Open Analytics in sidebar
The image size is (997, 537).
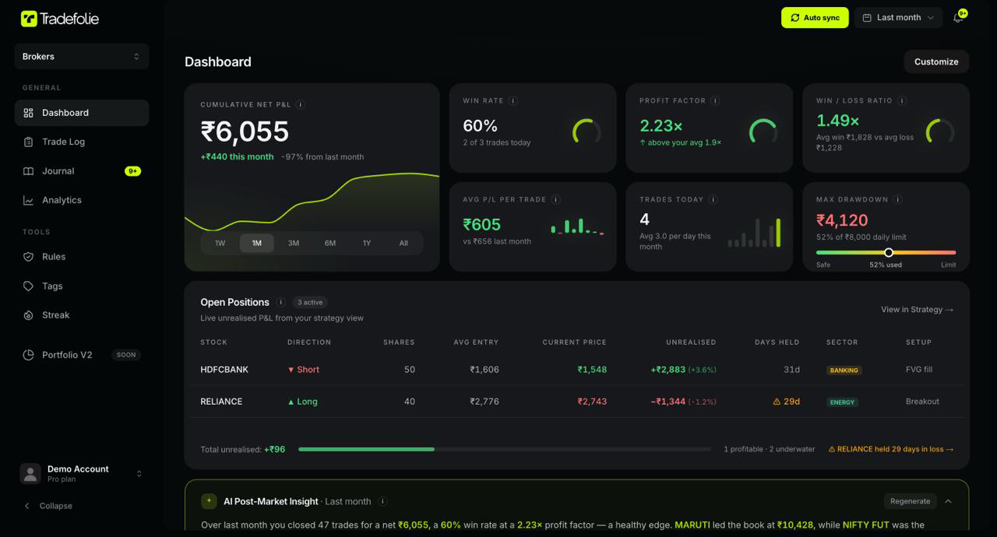click(82, 200)
